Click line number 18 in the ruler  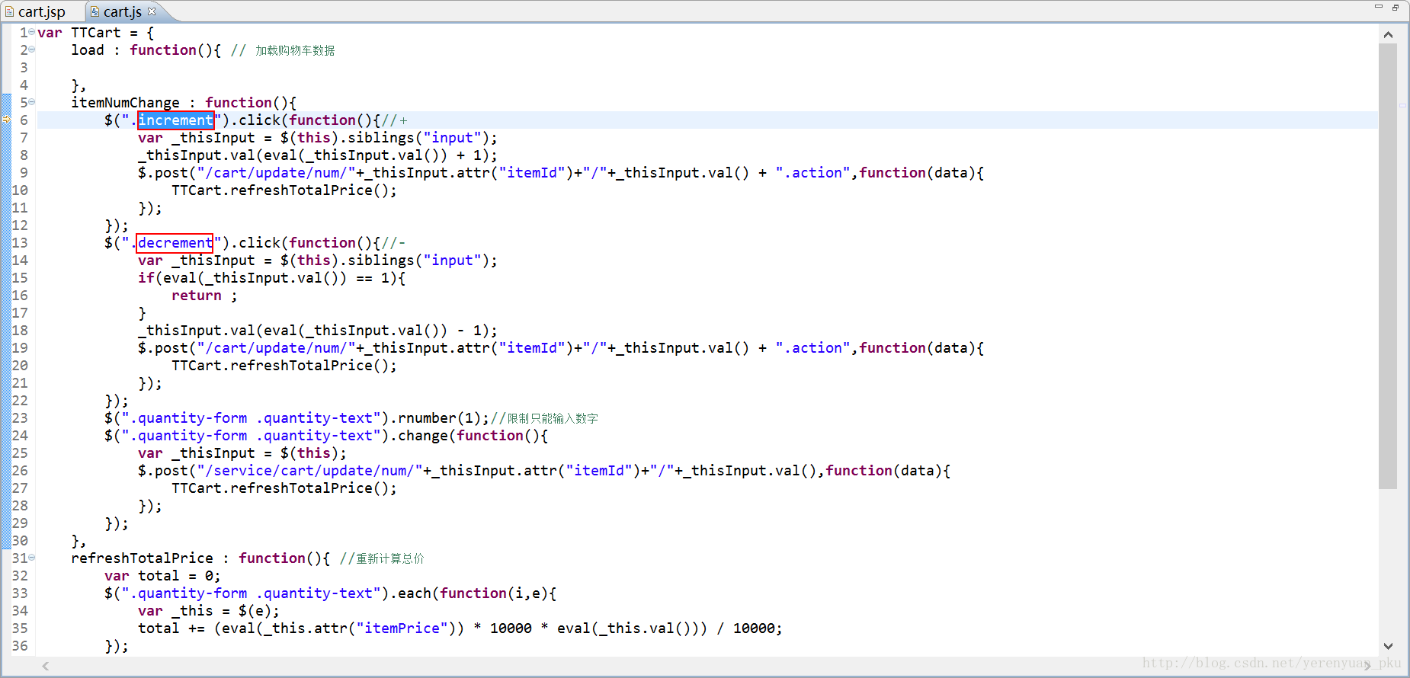(x=20, y=331)
